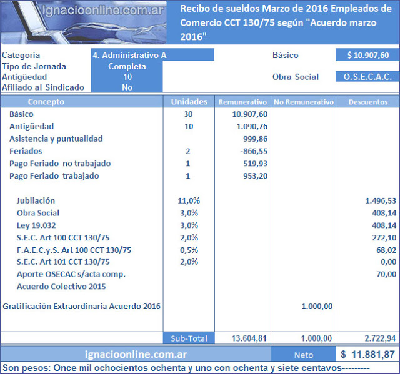
Task: Select the amount '519,93'
Action: point(255,164)
